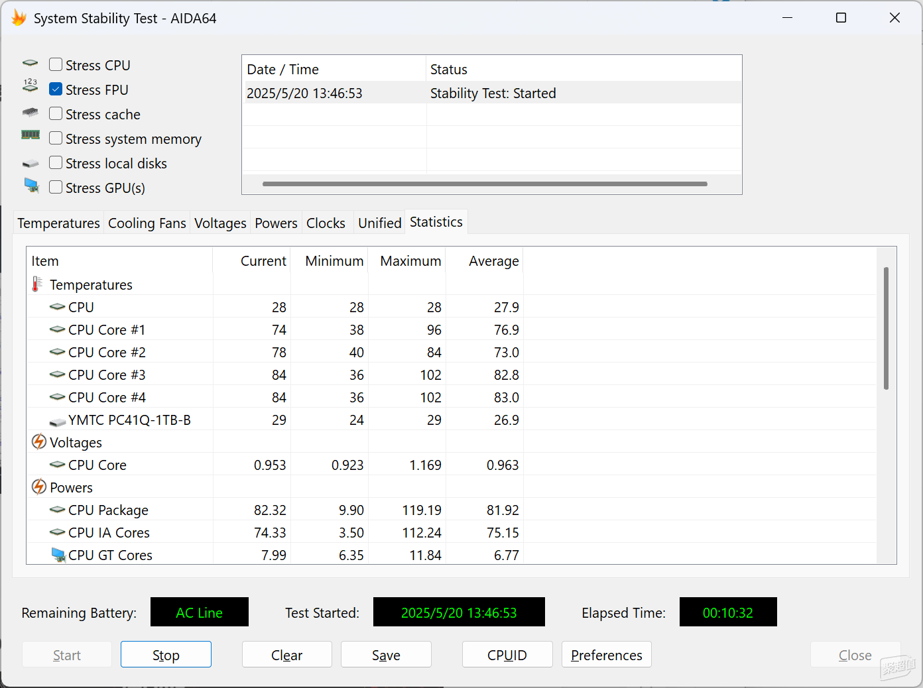Image resolution: width=923 pixels, height=688 pixels.
Task: Click the disk drive icon beside Stress local disks
Action: point(31,163)
